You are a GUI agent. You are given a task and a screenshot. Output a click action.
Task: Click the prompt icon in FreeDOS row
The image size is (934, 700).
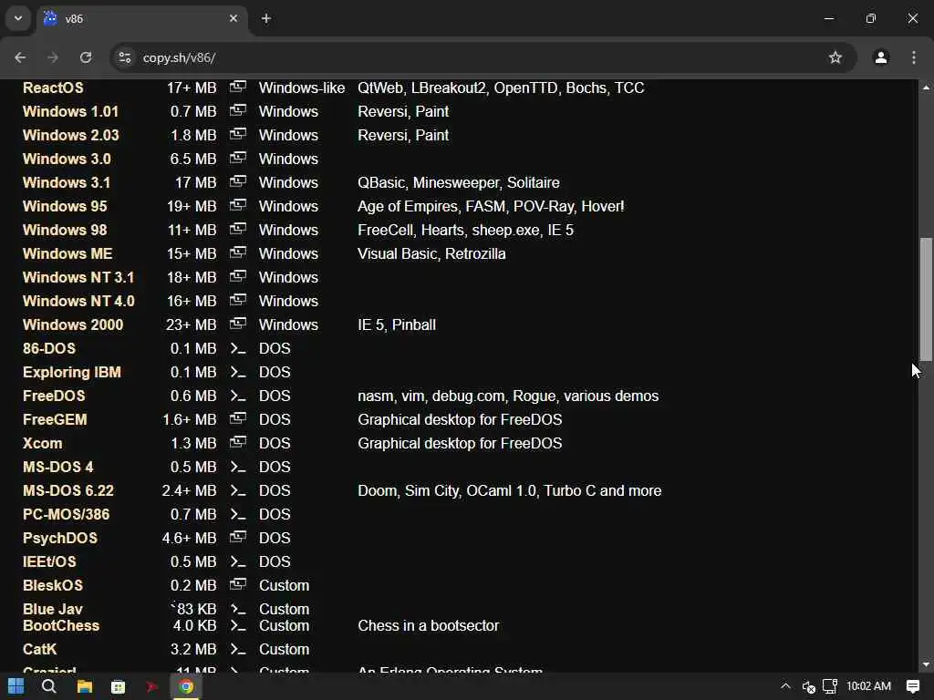tap(238, 396)
